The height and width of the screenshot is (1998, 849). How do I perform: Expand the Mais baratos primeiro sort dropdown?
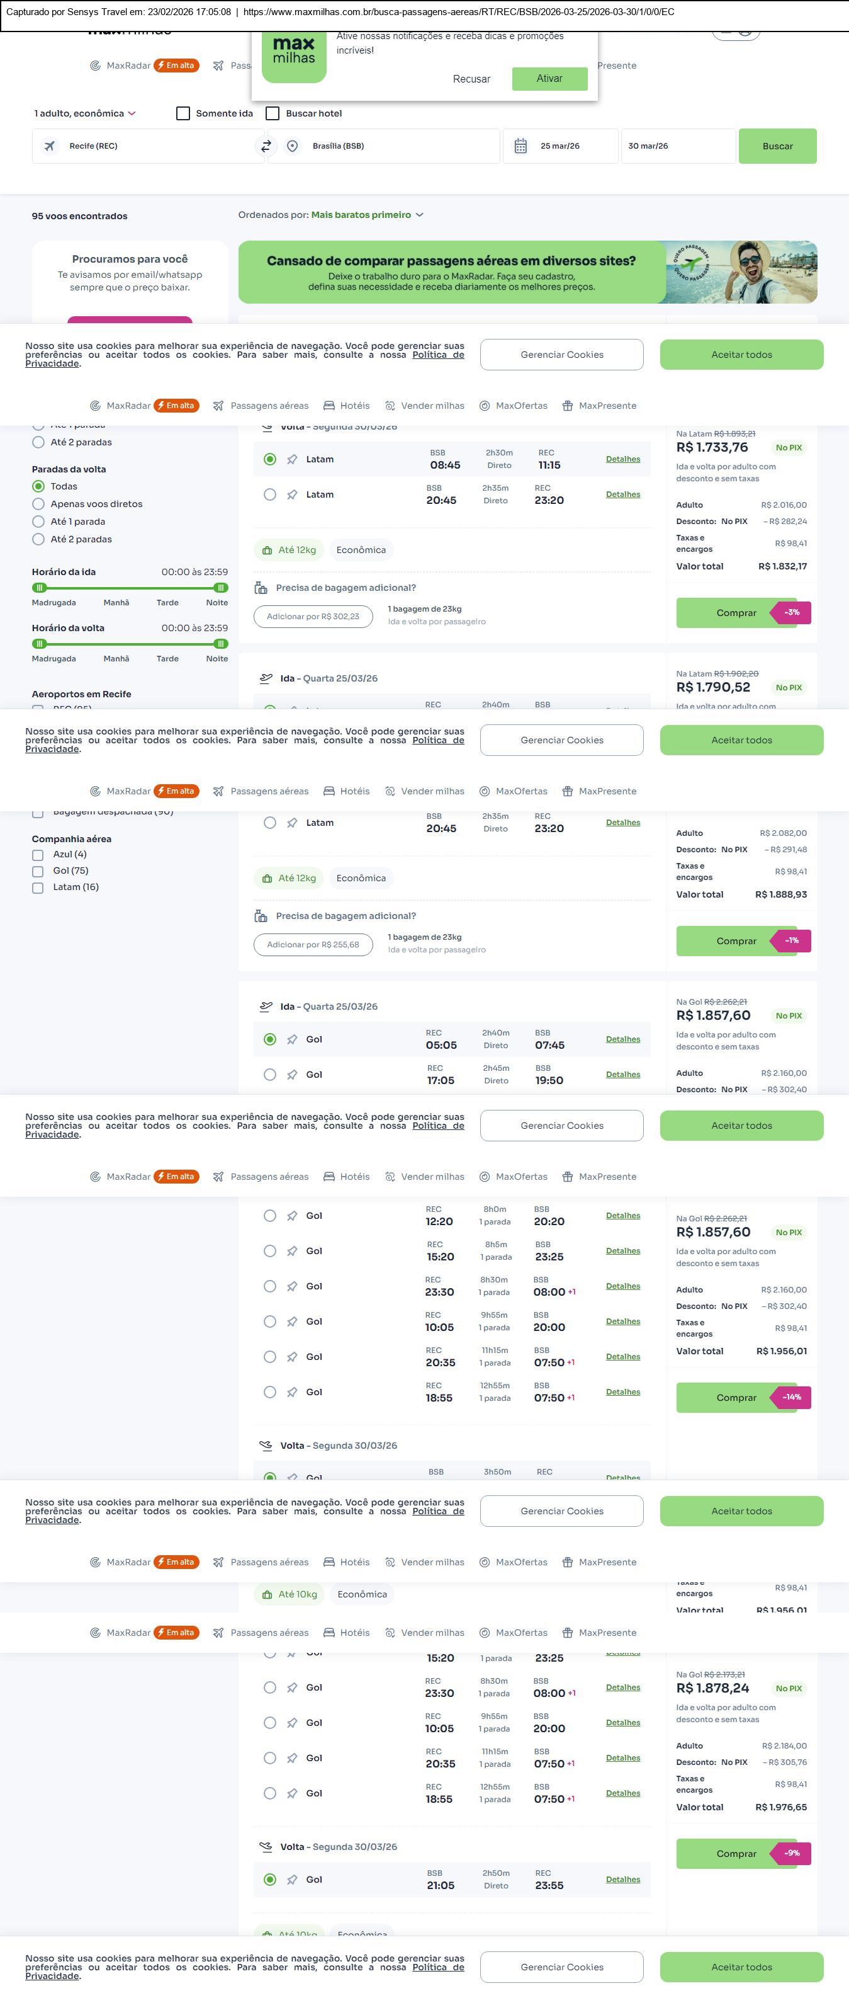366,215
